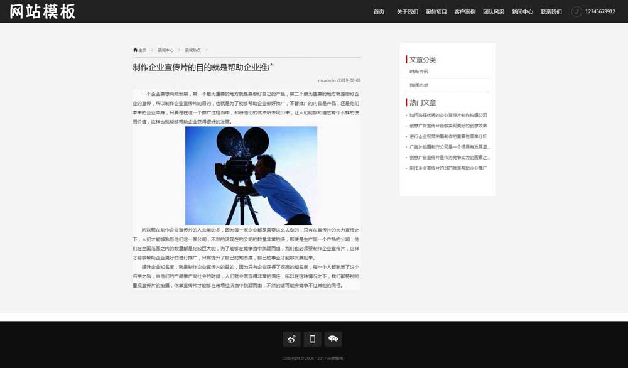The image size is (628, 368).
Task: Click the red bar beside 文章分类 heading
Action: click(407, 58)
